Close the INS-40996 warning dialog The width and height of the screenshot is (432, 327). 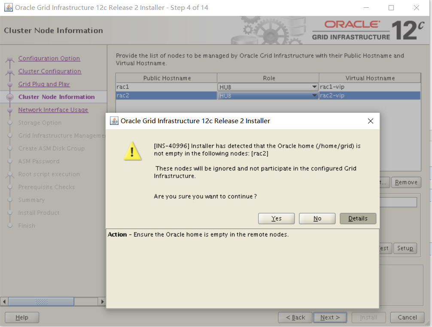(x=371, y=121)
